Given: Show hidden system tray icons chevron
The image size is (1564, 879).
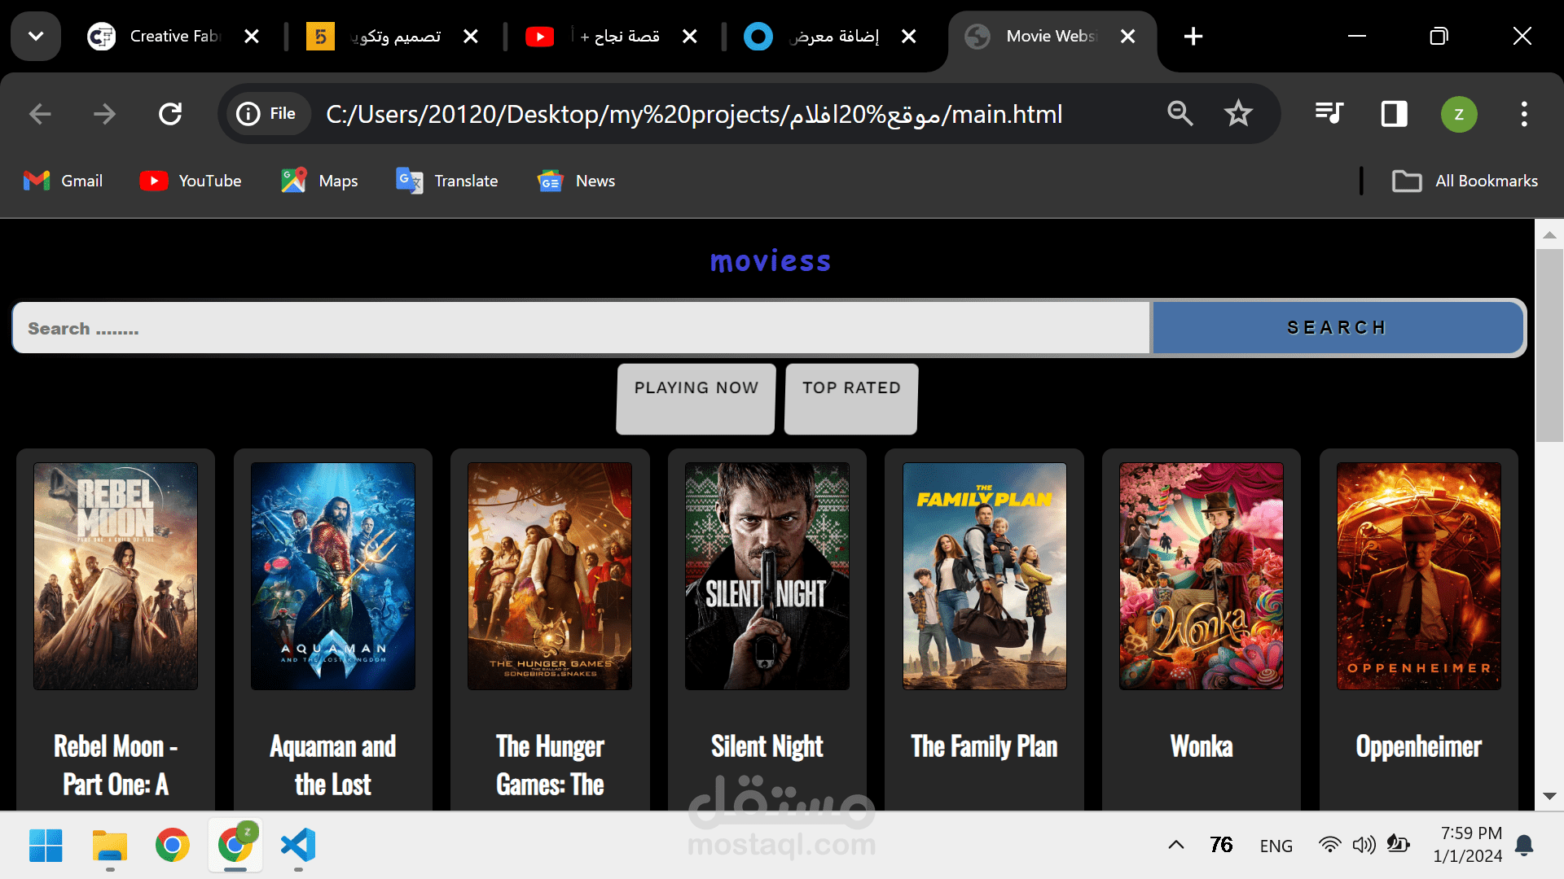Looking at the screenshot, I should pos(1175,845).
